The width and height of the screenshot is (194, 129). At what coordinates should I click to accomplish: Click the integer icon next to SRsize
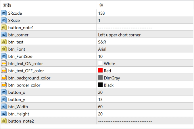coord(4,20)
